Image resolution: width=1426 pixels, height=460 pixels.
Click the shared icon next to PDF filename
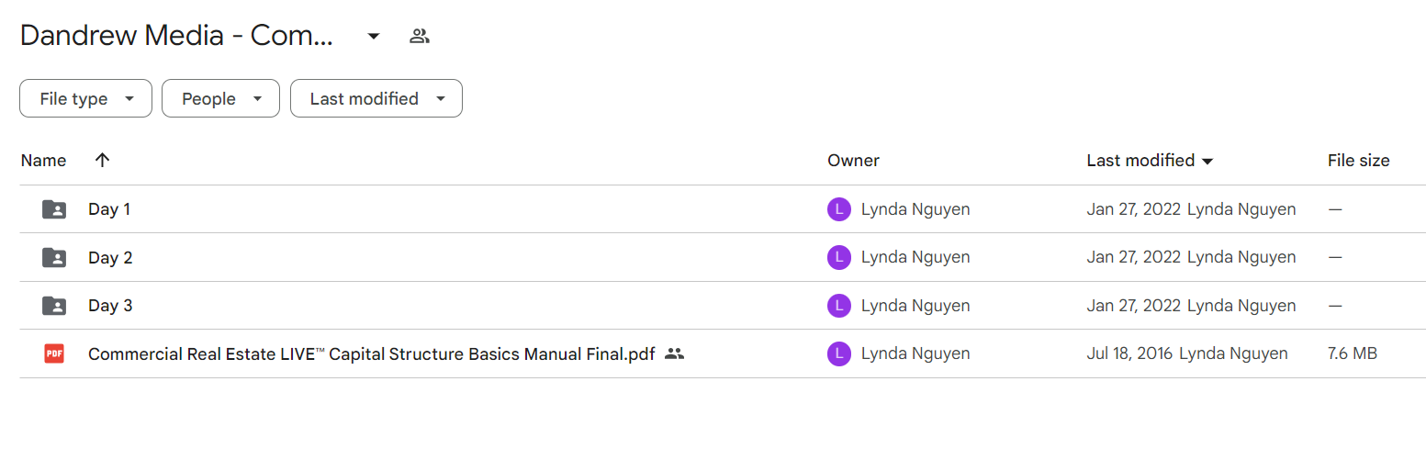point(674,353)
